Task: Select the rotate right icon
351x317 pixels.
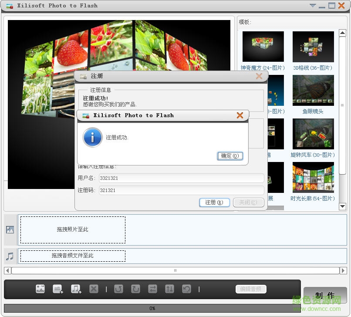Action: [135, 289]
